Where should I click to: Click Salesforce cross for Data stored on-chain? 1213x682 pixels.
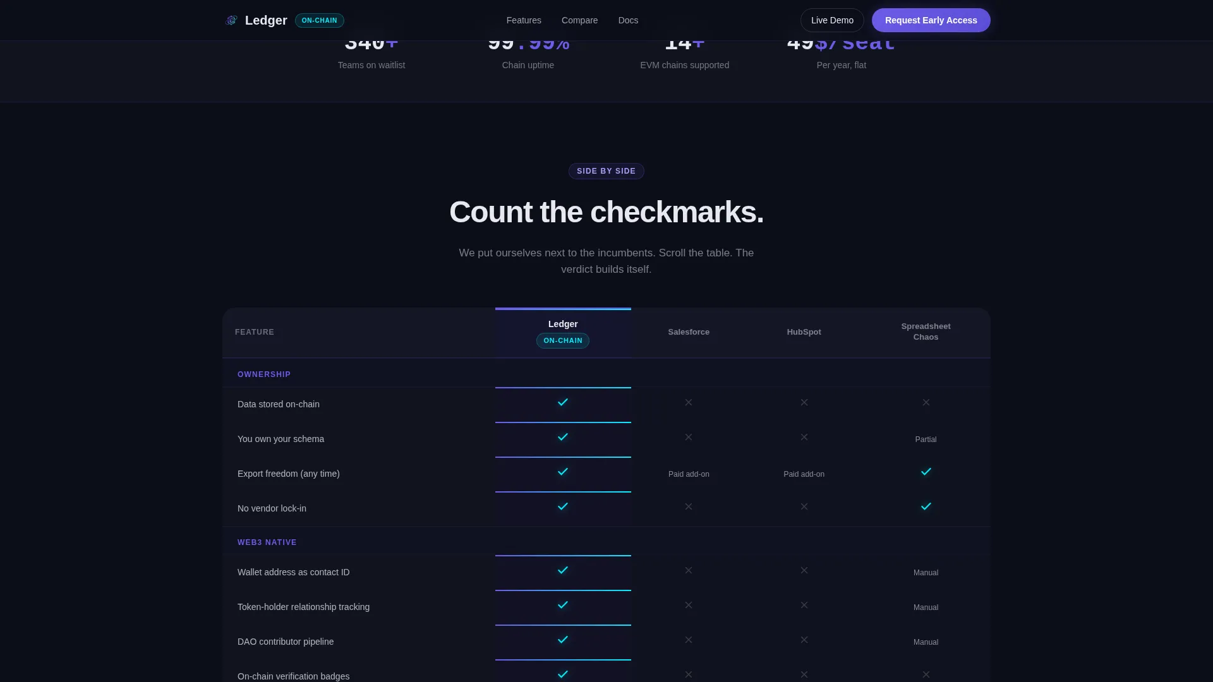click(x=689, y=402)
